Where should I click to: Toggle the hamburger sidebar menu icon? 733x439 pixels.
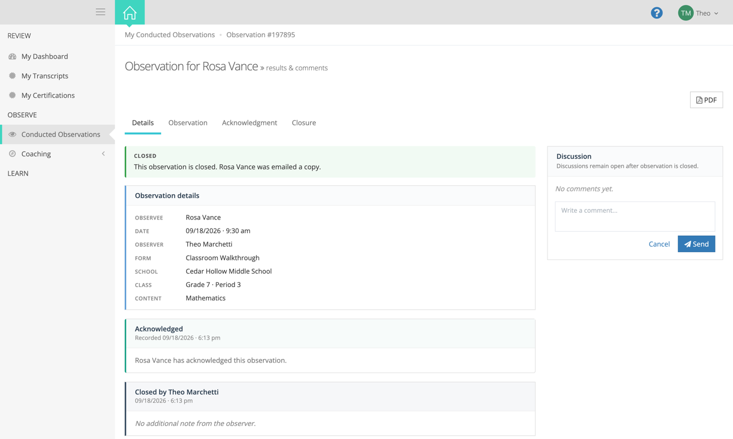100,12
